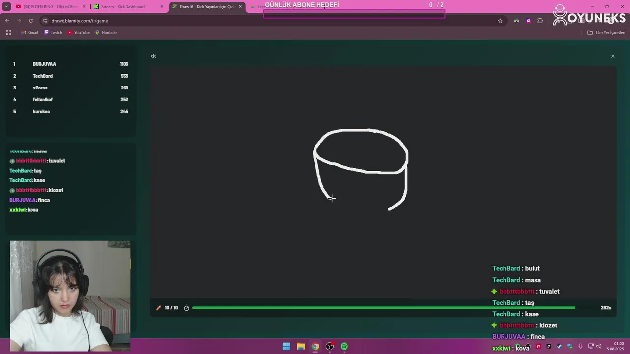Select TechBard in the scoreboard
Viewport: 630px width, 354px height.
[x=43, y=76]
